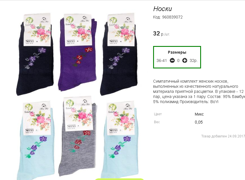This screenshot has height=180, width=245.
Task: Click the Товар добавлен date text
Action: (223, 136)
